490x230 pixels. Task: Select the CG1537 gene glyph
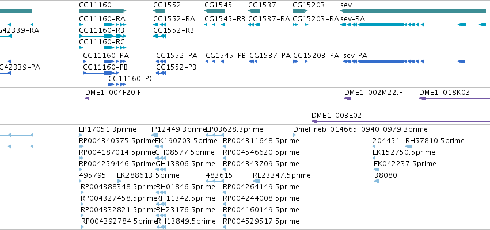[x=254, y=11]
